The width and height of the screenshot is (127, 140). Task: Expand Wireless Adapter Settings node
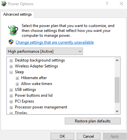coord(11,66)
